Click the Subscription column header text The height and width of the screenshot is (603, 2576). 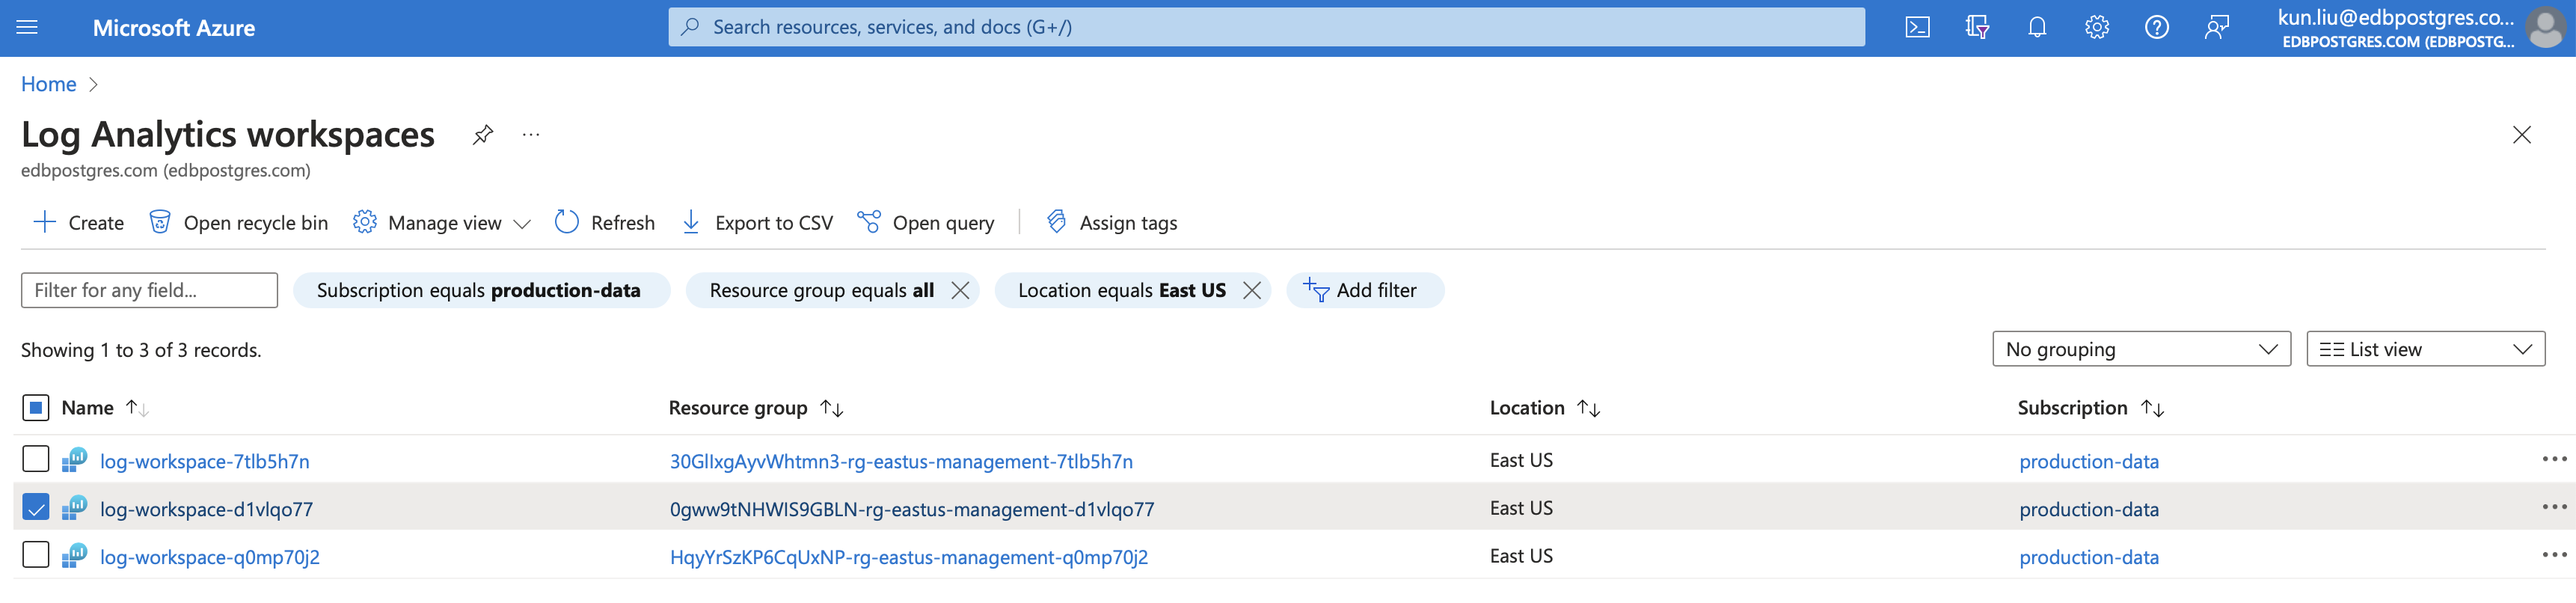point(2072,408)
